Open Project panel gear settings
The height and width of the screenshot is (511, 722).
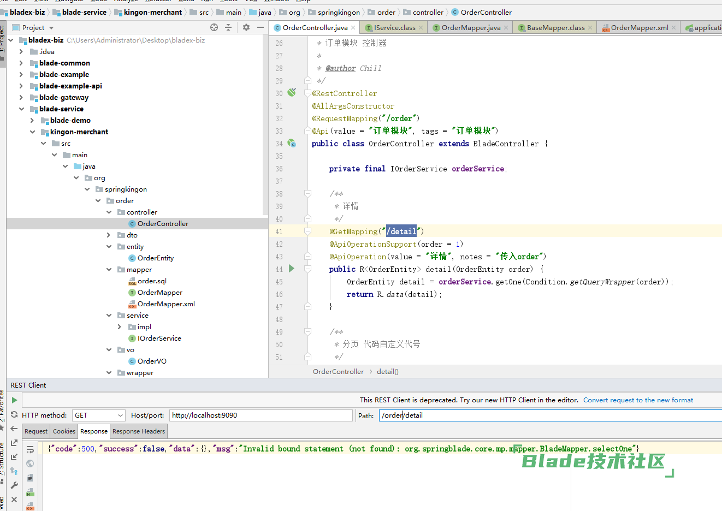click(x=246, y=27)
